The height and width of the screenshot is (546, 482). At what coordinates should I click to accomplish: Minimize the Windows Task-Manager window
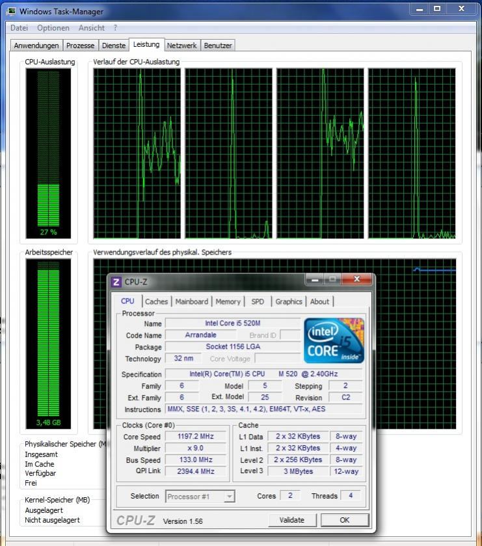[420, 9]
